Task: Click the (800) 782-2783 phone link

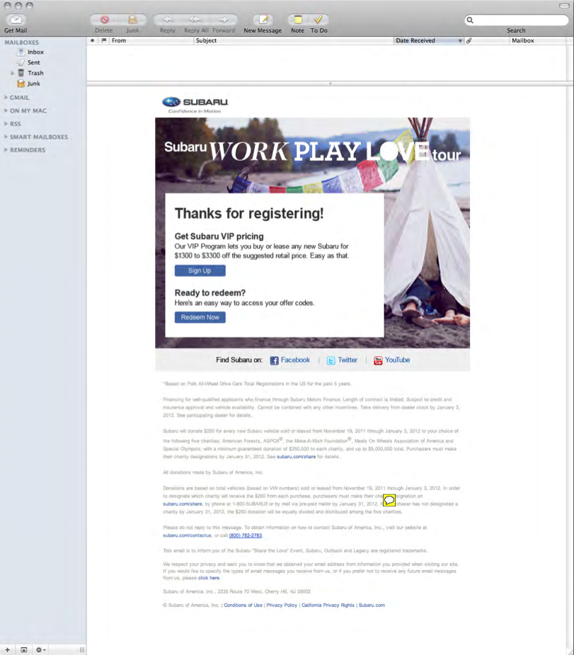Action: point(246,535)
